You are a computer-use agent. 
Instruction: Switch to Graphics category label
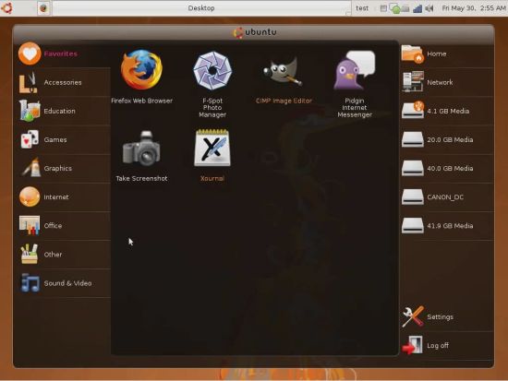[x=58, y=168]
